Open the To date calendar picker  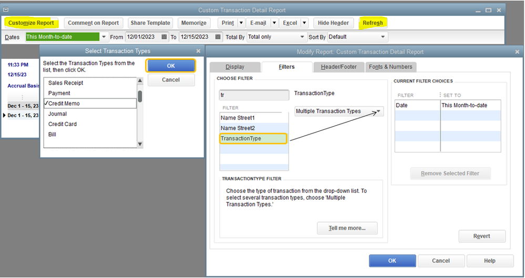218,37
